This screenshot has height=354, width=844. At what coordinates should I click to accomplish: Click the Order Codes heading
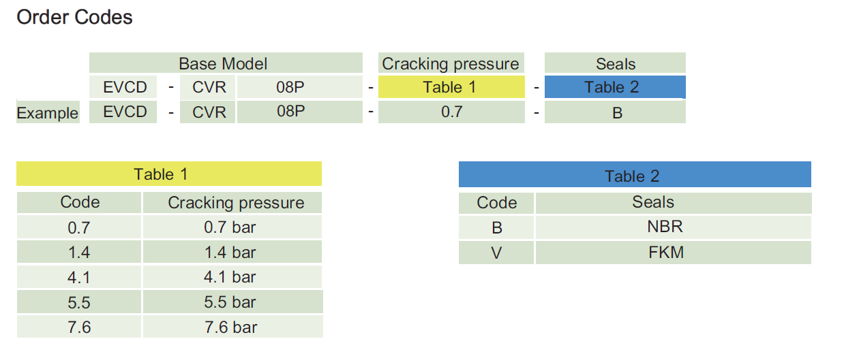point(74,18)
